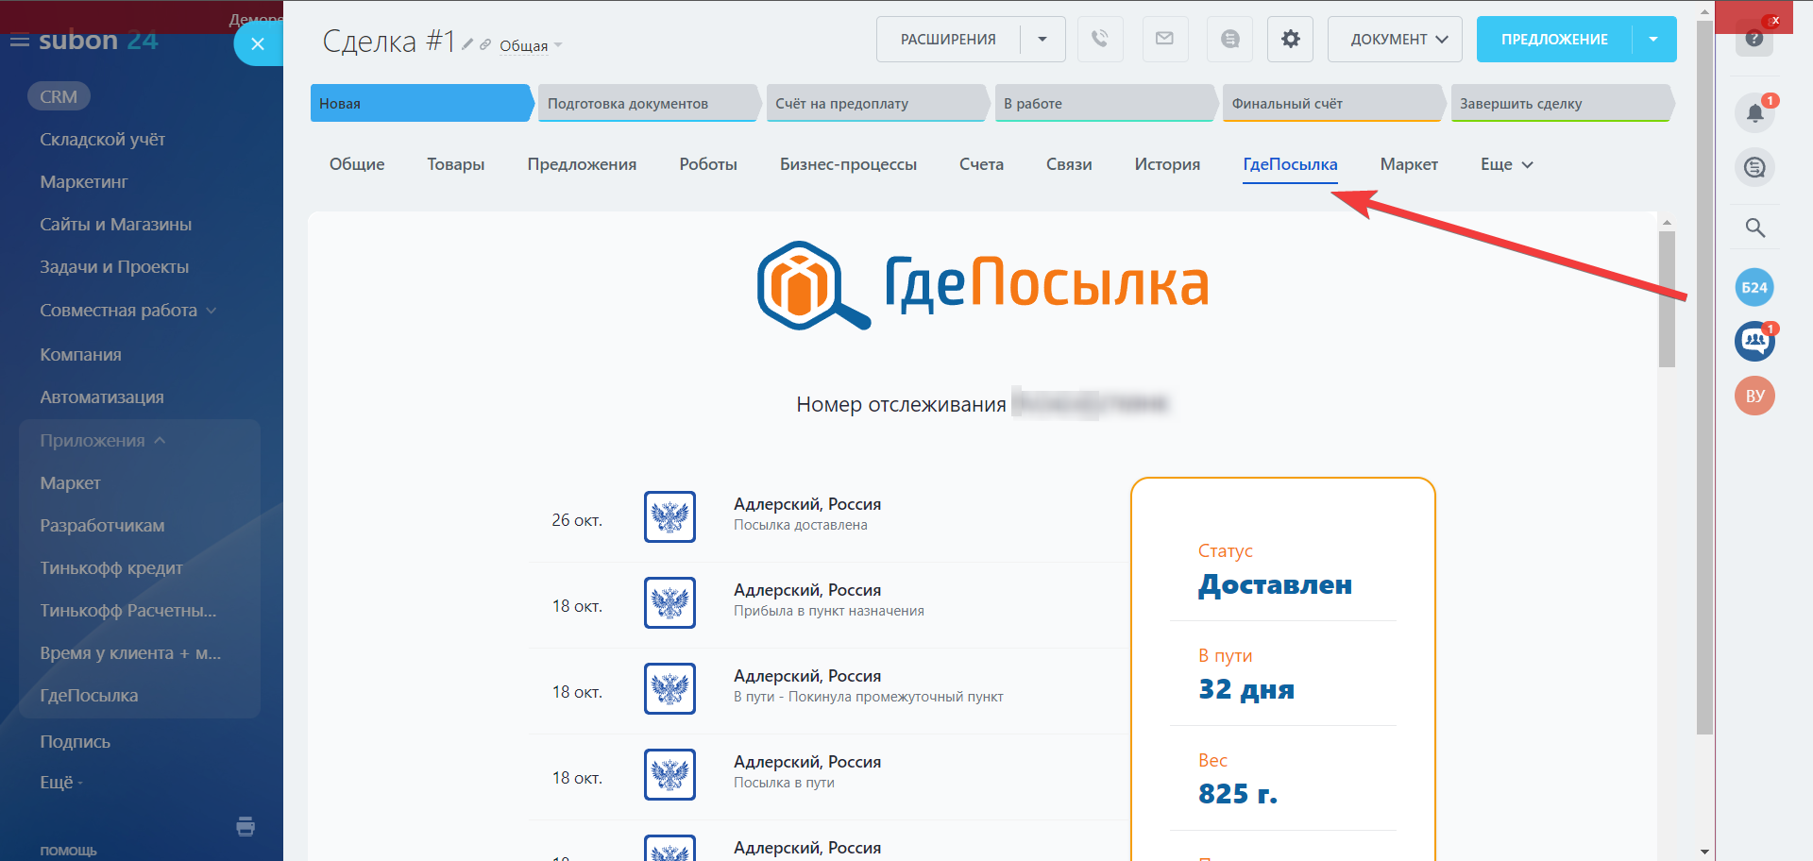Expand Совместная работа menu
Viewport: 1813px width, 861px height.
click(128, 311)
